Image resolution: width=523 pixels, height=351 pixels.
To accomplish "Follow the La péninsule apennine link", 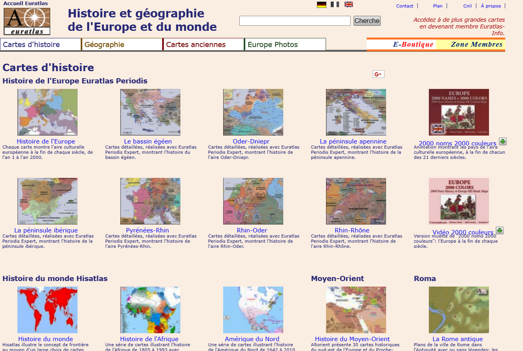I will 353,142.
